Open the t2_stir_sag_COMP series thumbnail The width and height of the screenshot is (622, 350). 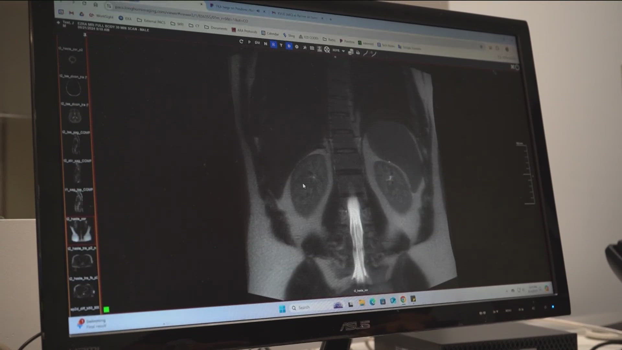pyautogui.click(x=77, y=171)
